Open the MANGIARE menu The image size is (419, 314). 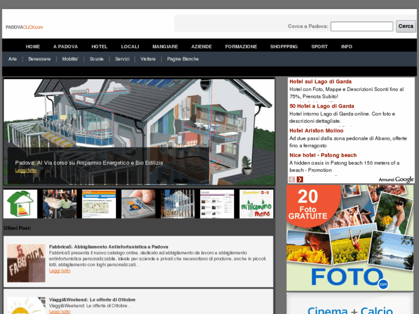165,47
